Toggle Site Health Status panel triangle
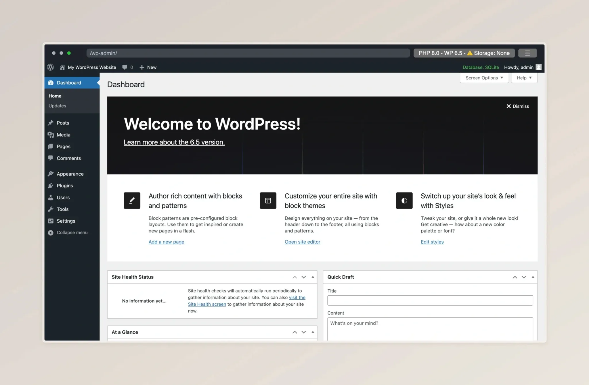589x385 pixels. click(x=313, y=277)
